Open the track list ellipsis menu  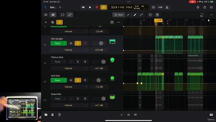(118, 22)
